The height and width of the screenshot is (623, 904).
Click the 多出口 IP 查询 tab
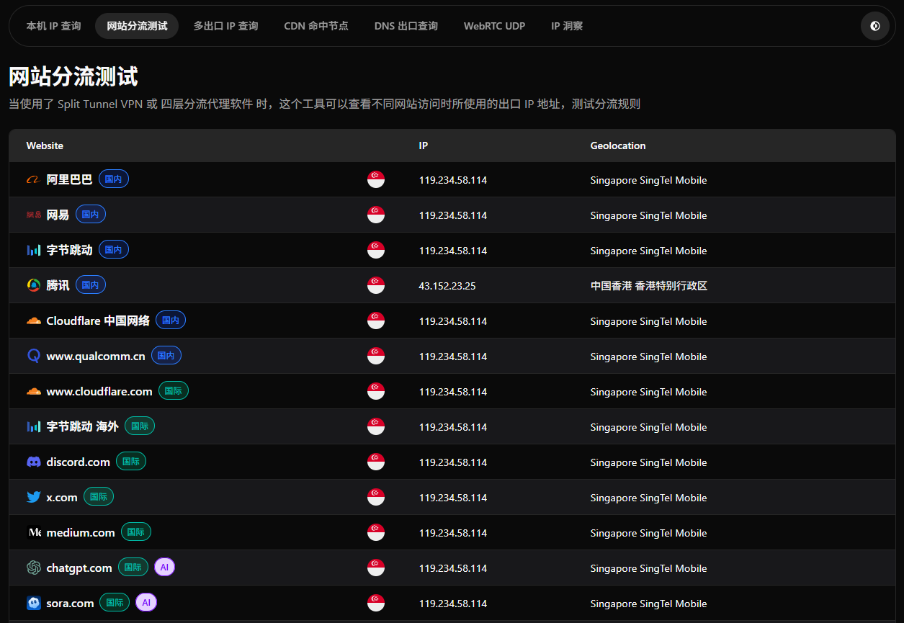pos(225,26)
